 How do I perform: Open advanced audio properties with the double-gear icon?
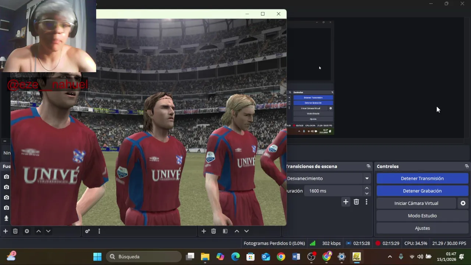[88, 231]
